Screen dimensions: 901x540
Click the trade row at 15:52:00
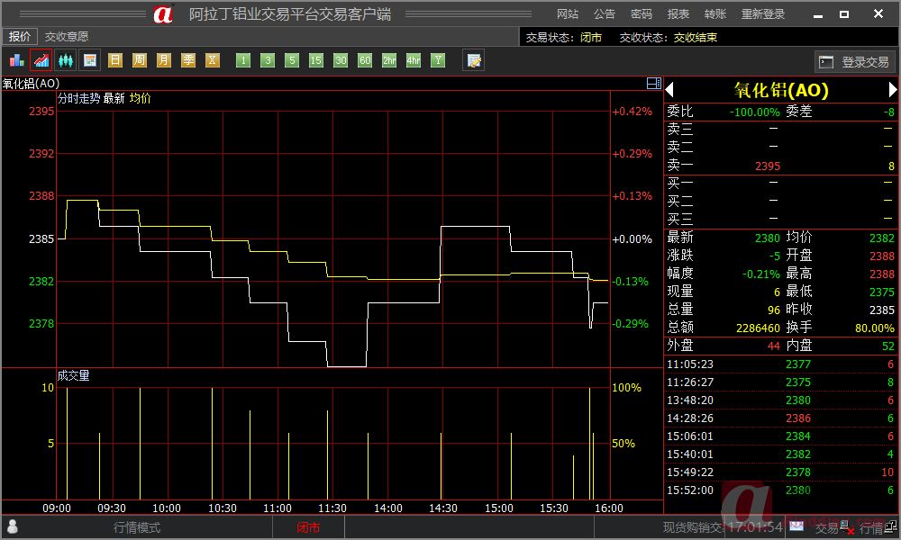(x=779, y=490)
